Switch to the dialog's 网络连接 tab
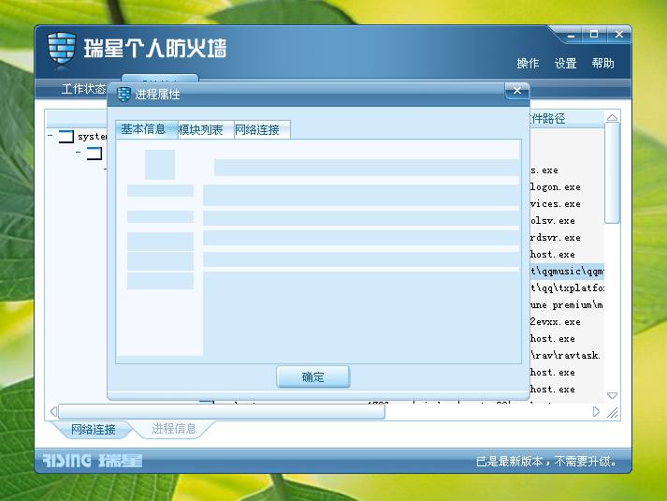 pos(262,129)
